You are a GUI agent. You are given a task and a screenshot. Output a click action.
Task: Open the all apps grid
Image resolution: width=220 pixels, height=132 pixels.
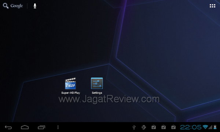click(x=212, y=6)
